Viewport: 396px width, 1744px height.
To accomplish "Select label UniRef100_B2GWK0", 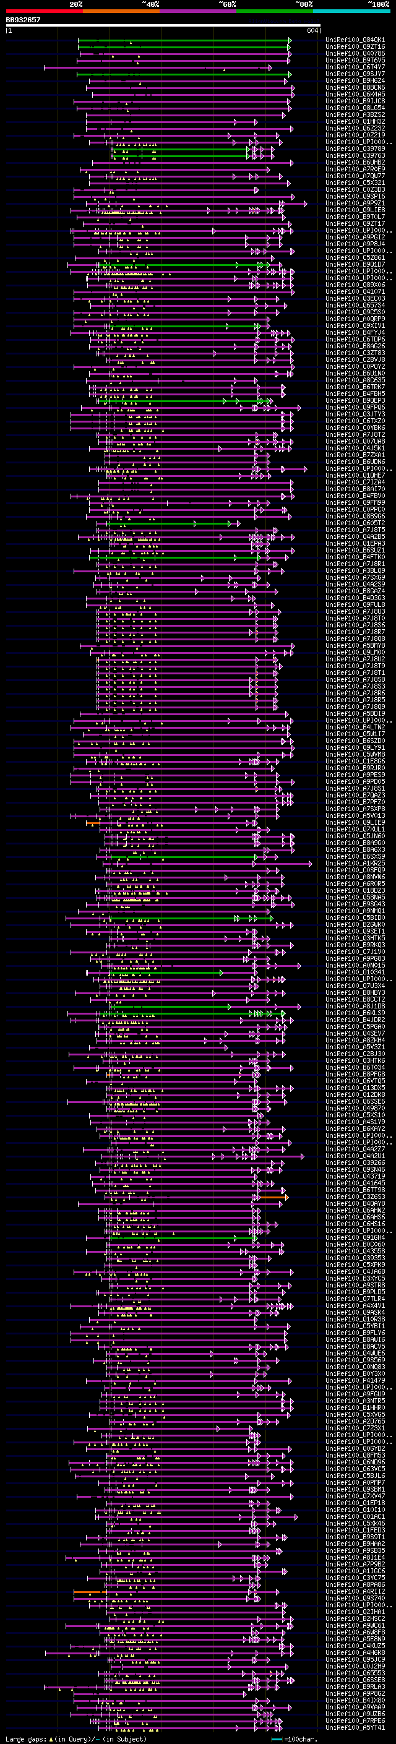I will point(355,924).
